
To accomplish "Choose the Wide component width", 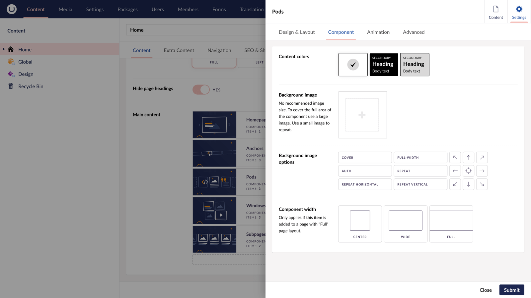I will click(405, 224).
